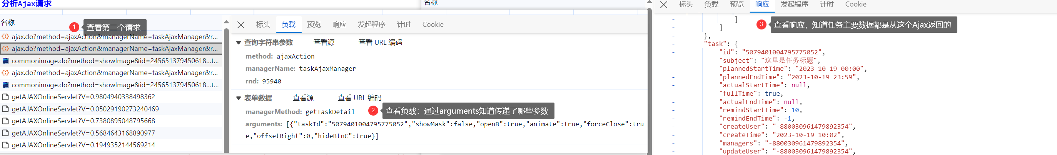Close the middle request details panel

pyautogui.click(x=241, y=25)
